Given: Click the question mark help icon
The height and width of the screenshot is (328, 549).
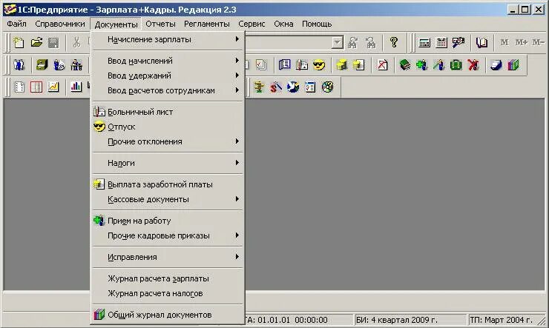Looking at the screenshot, I should 394,43.
